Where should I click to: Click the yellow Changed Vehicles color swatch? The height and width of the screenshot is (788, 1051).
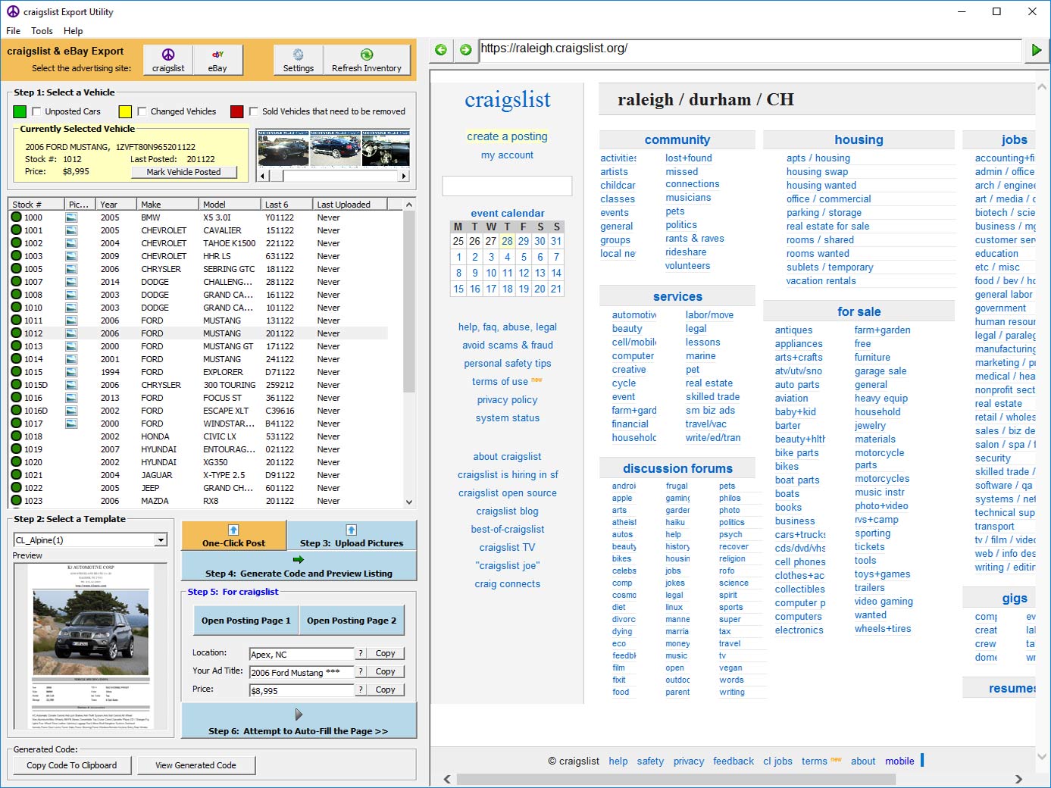pos(125,111)
